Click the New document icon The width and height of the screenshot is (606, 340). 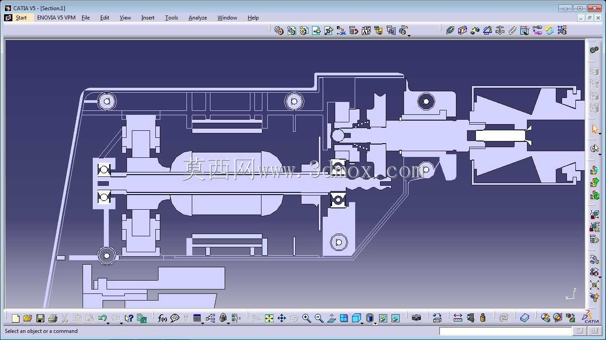point(16,318)
